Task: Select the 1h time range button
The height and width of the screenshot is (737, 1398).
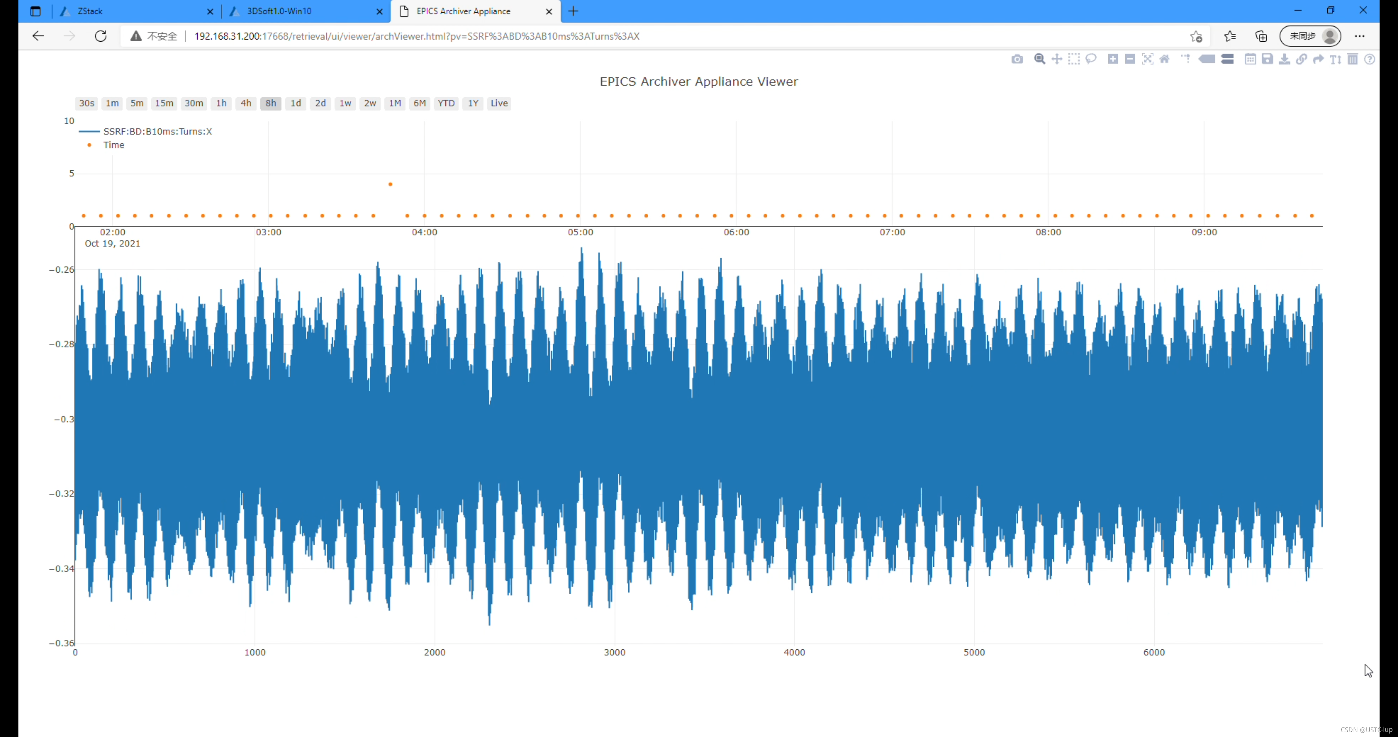Action: tap(221, 103)
